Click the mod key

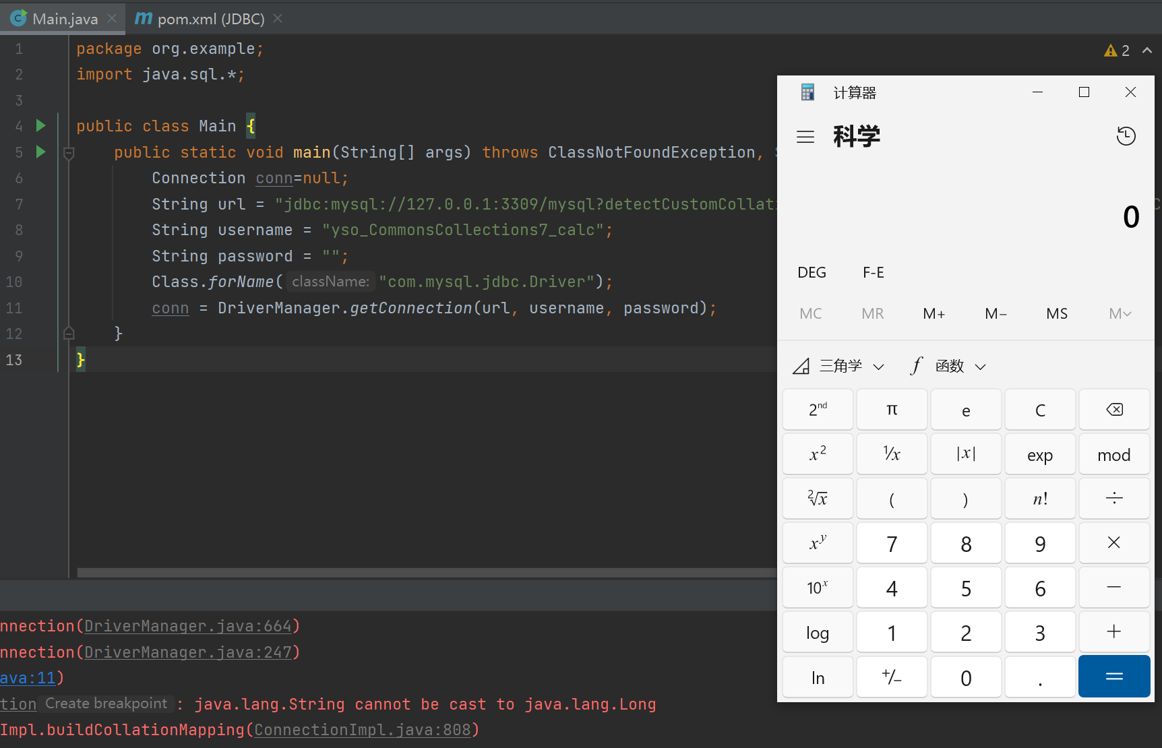(x=1114, y=454)
